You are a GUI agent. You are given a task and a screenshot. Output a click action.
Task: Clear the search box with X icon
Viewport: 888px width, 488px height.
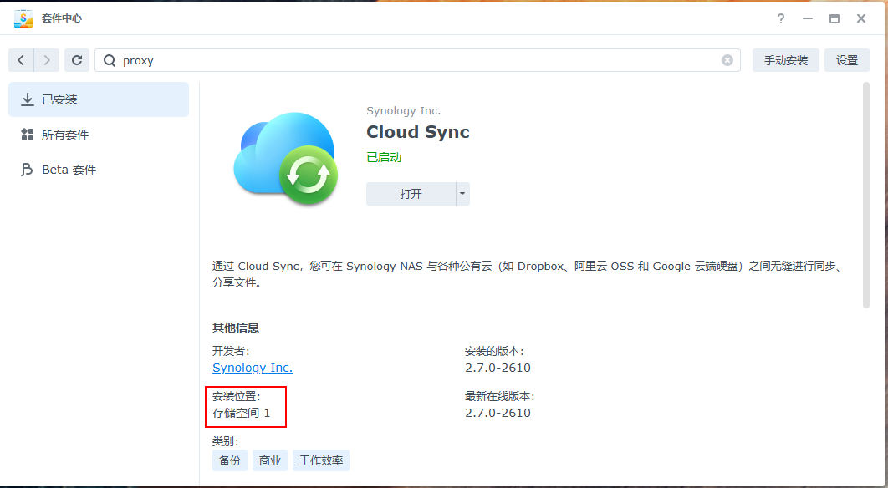(727, 60)
